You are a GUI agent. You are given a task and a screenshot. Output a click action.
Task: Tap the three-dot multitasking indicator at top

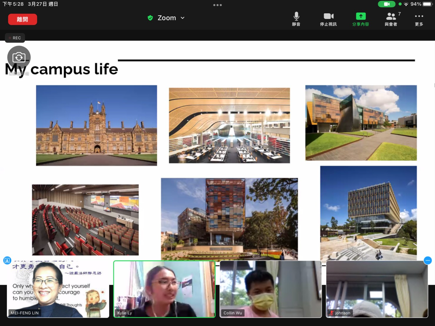click(x=217, y=5)
